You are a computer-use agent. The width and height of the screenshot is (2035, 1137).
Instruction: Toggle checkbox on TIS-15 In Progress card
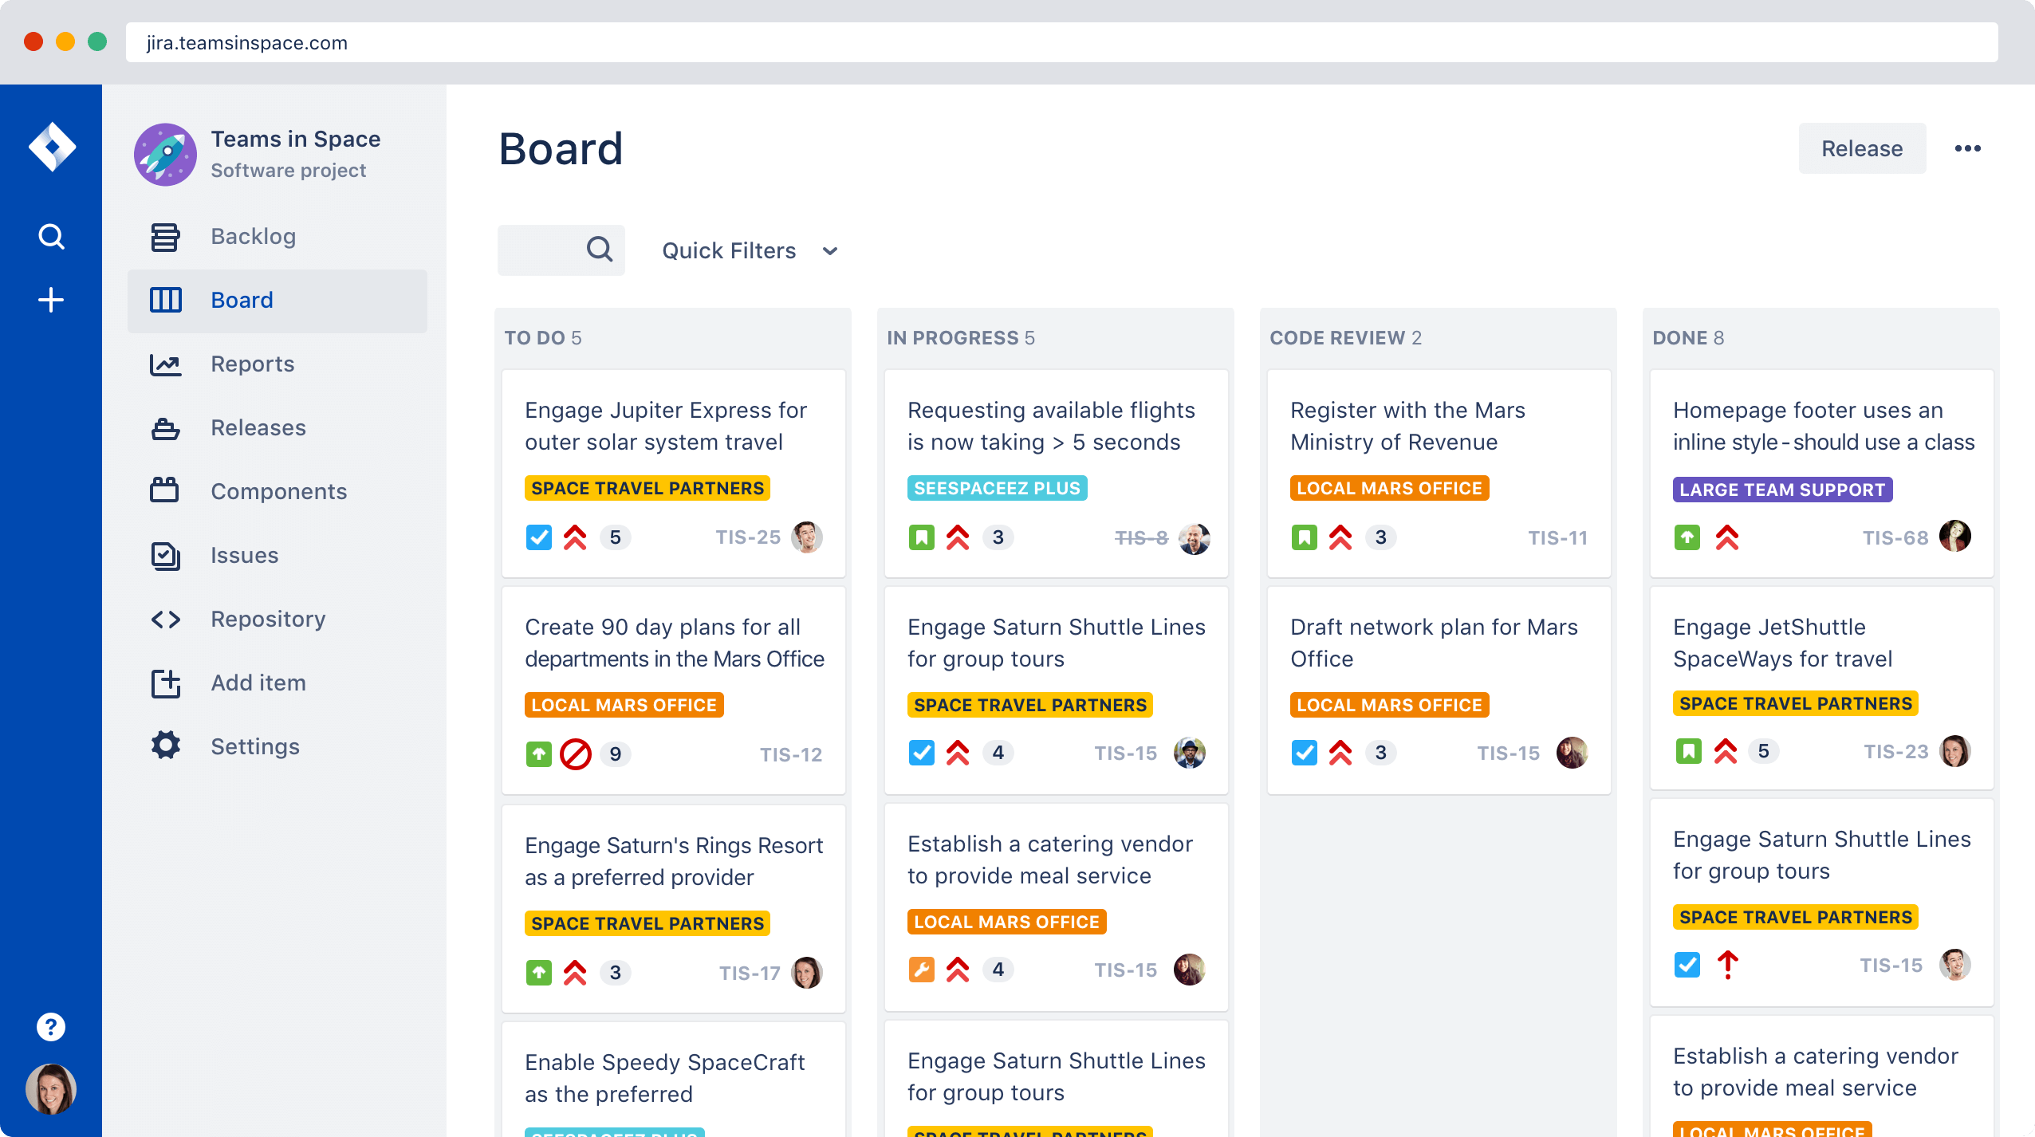921,753
